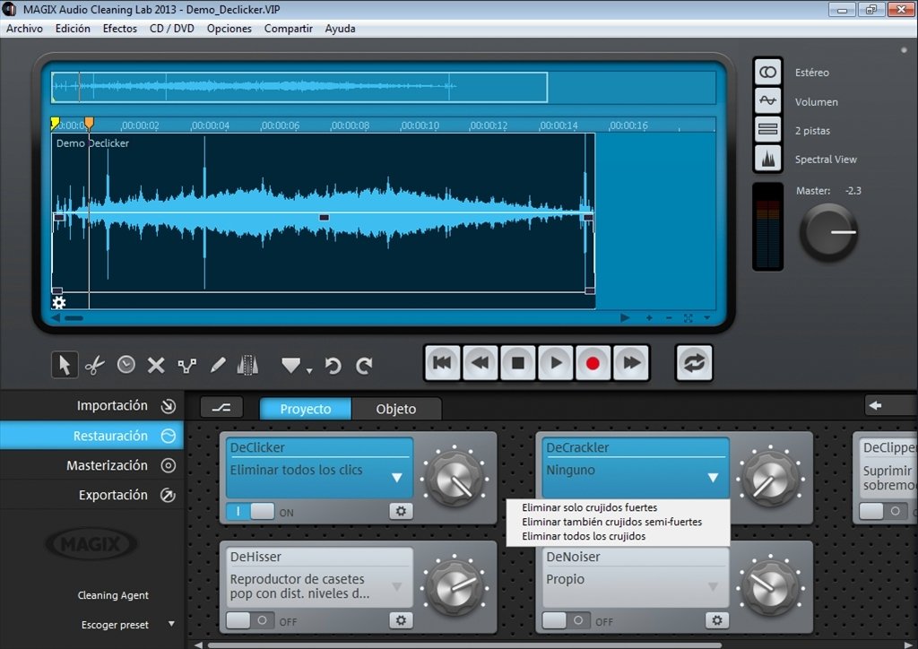This screenshot has height=649, width=918.
Task: Select the Restauración section
Action: pyautogui.click(x=92, y=436)
